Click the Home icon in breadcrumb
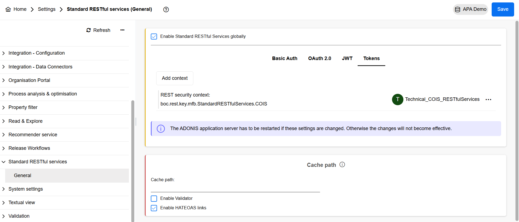 tap(8, 9)
